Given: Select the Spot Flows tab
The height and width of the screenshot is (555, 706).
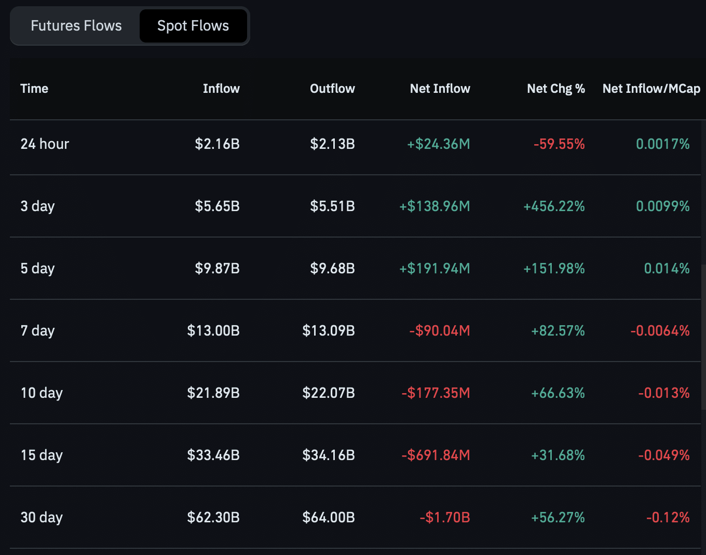Looking at the screenshot, I should click(x=193, y=26).
